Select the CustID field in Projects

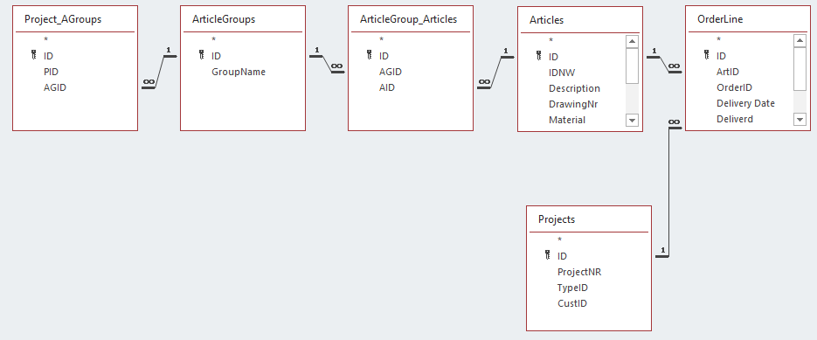tap(572, 303)
